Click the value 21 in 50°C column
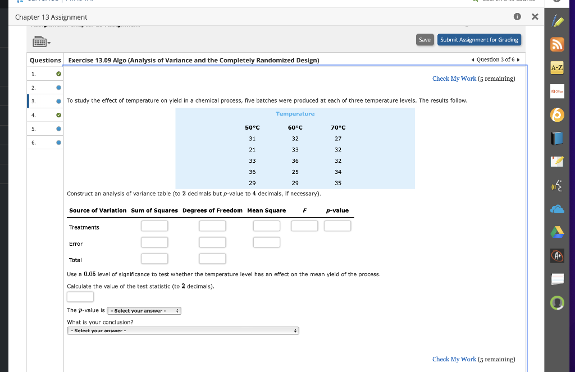 pyautogui.click(x=252, y=150)
